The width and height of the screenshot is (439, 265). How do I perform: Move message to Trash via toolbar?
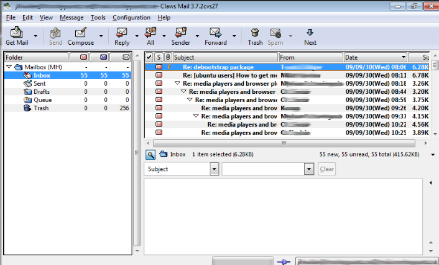(x=255, y=36)
